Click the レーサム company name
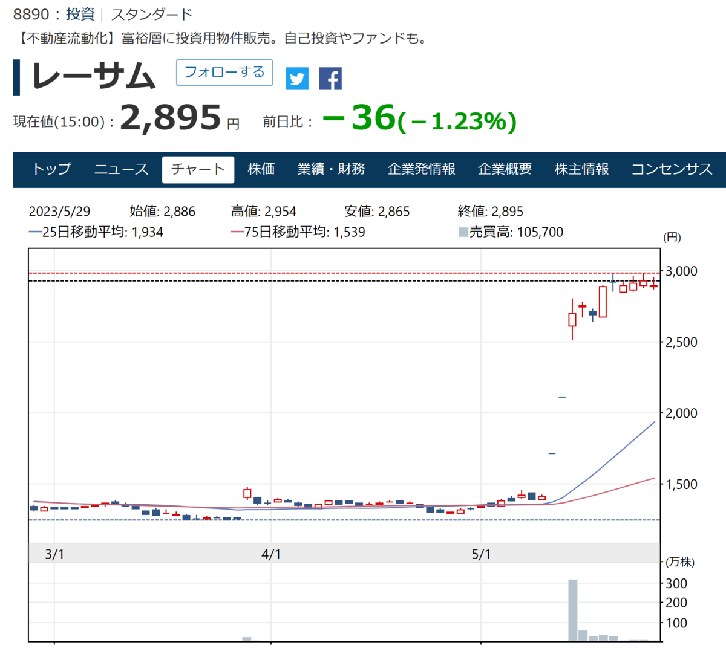Image resolution: width=726 pixels, height=651 pixels. [94, 77]
